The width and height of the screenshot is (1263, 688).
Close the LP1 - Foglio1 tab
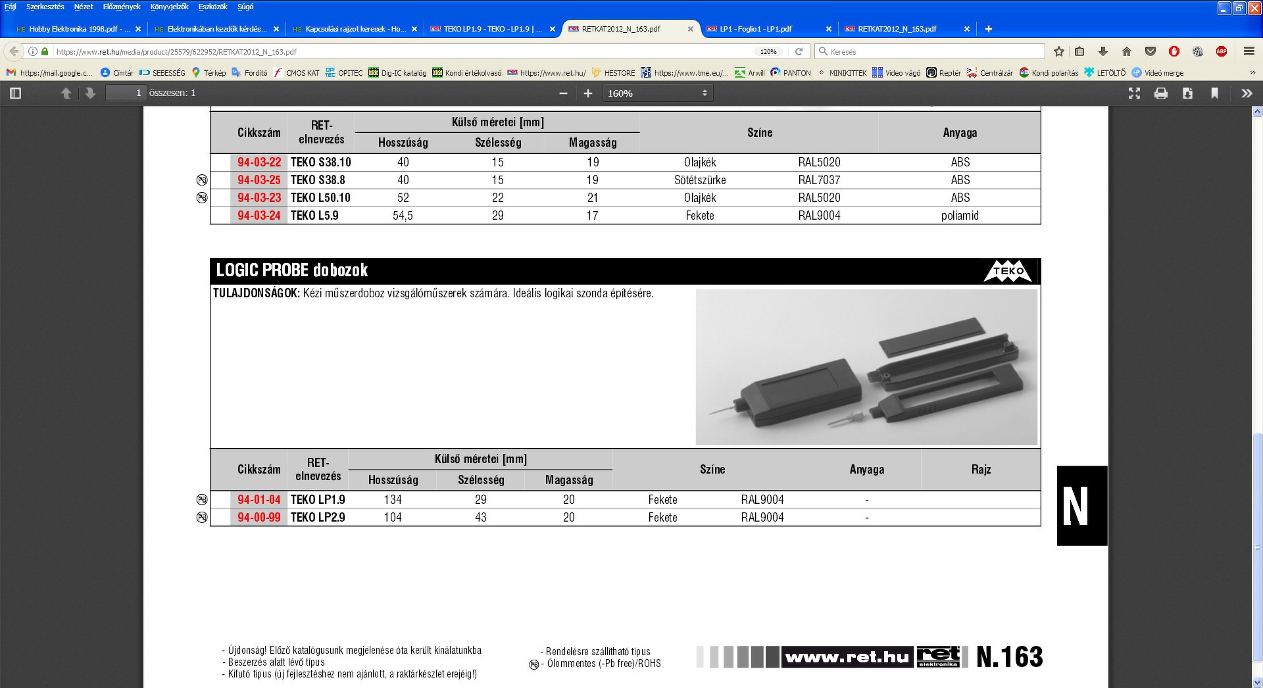point(829,29)
